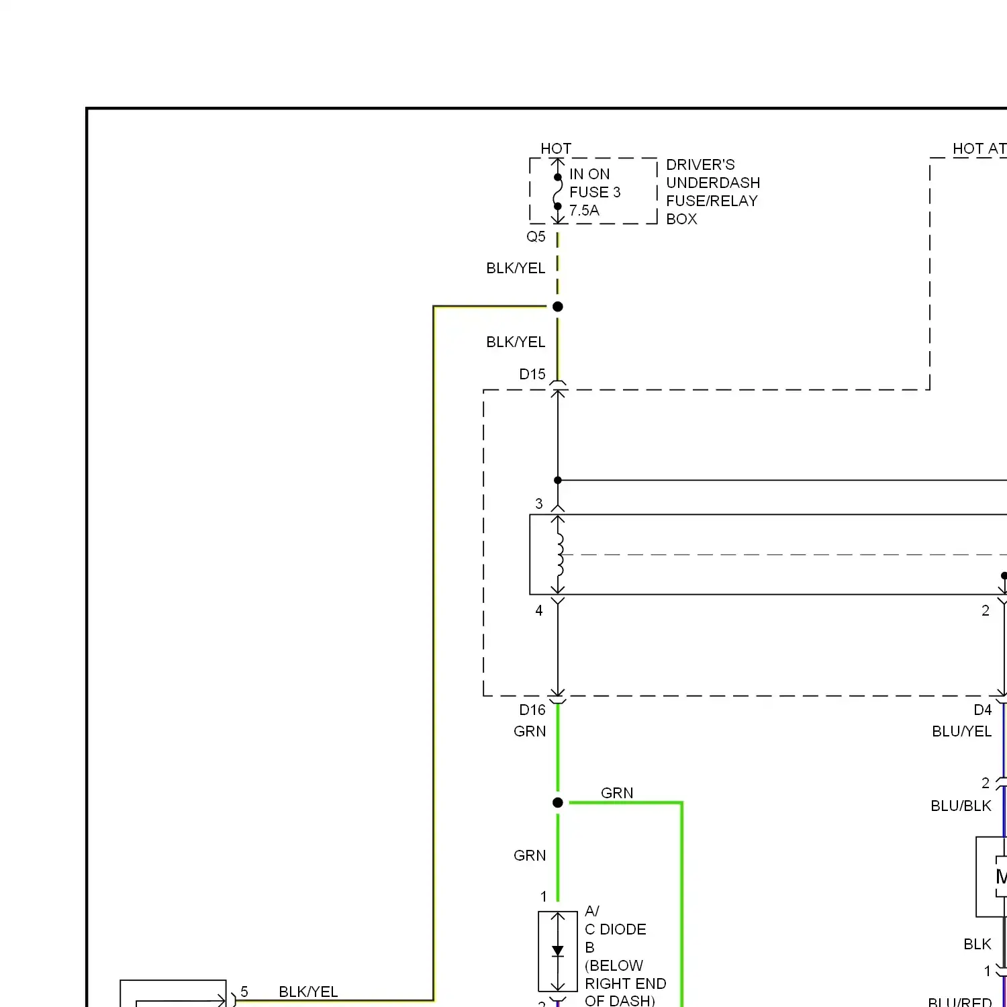
Task: Click the "D16" connector label
Action: pos(532,710)
